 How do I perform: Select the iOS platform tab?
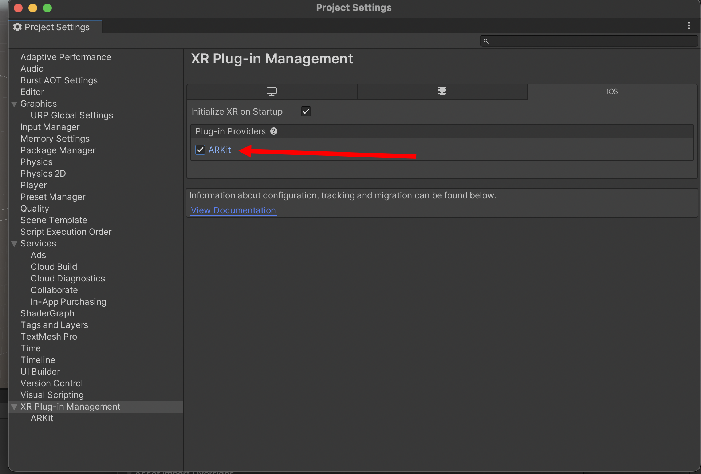click(x=612, y=92)
